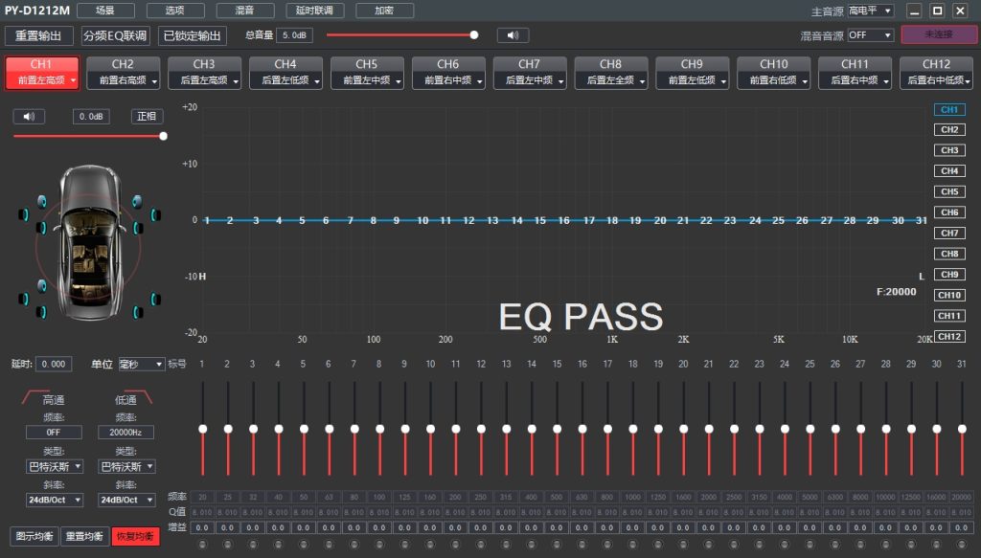Open the CH1 前置左高频 speaker type dropdown arrow
Screen dimensions: 981x558
pos(73,80)
